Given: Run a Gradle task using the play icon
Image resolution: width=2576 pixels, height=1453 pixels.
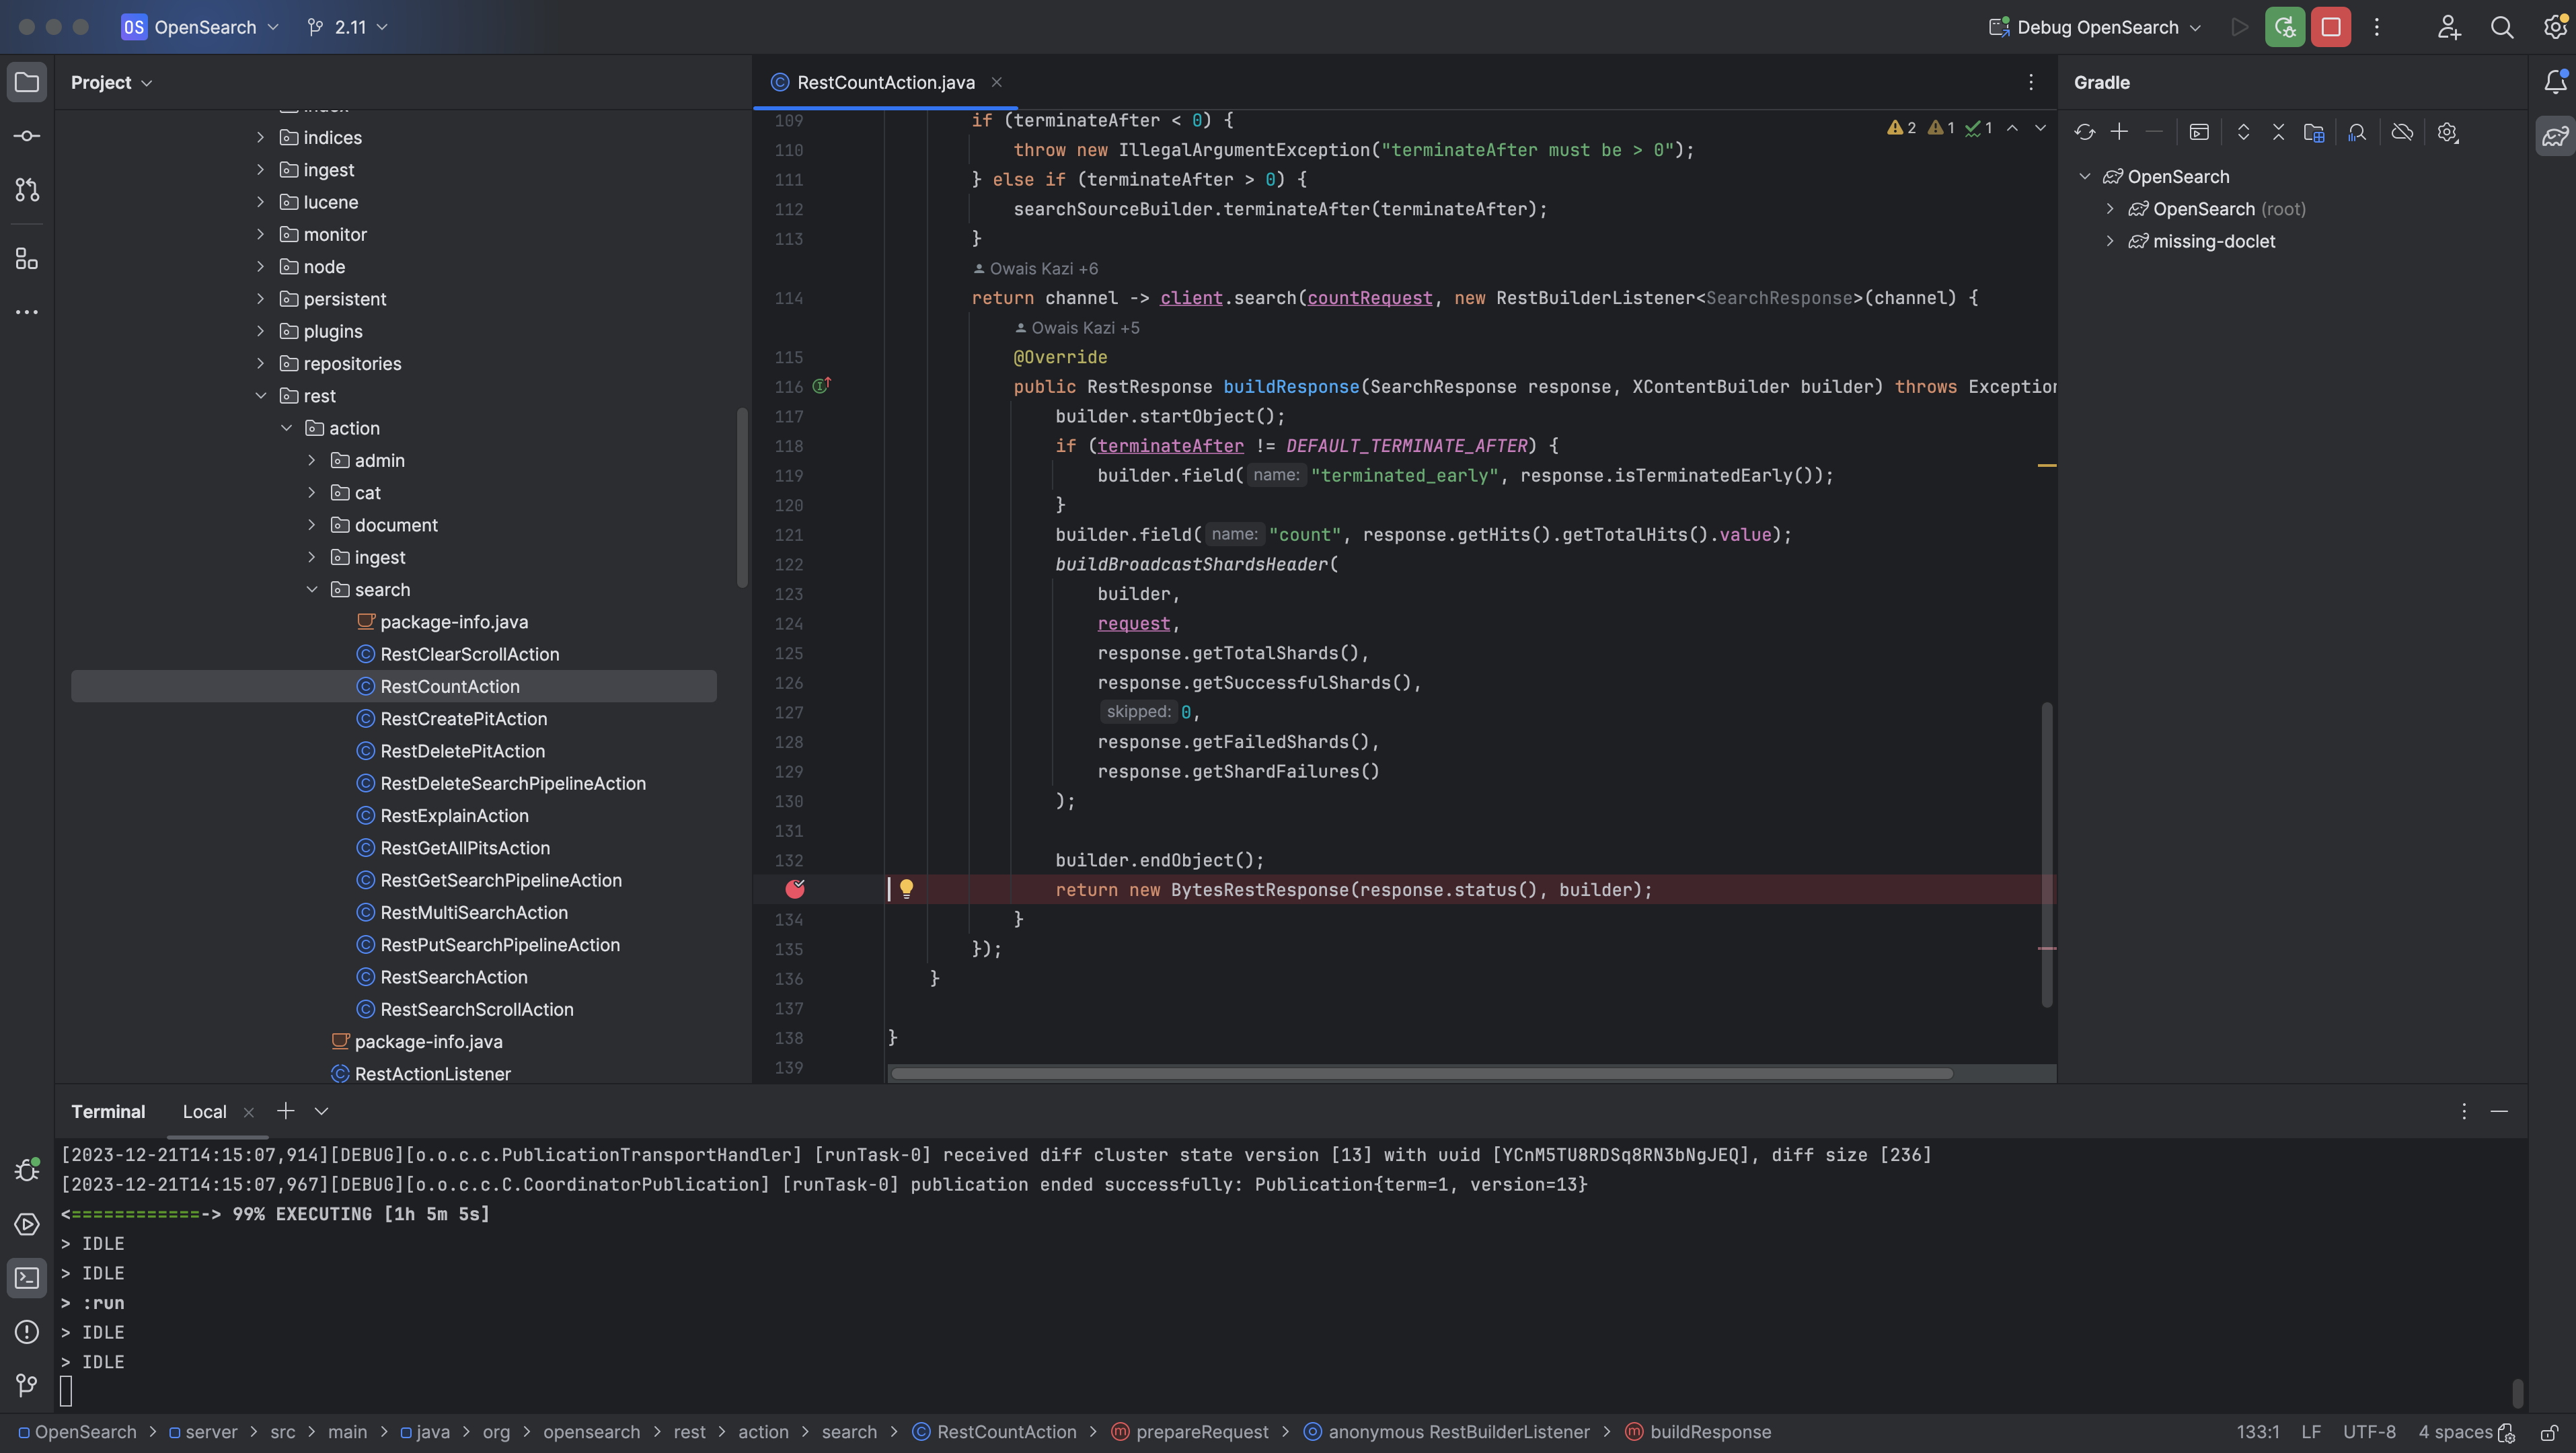Looking at the screenshot, I should pyautogui.click(x=2200, y=131).
